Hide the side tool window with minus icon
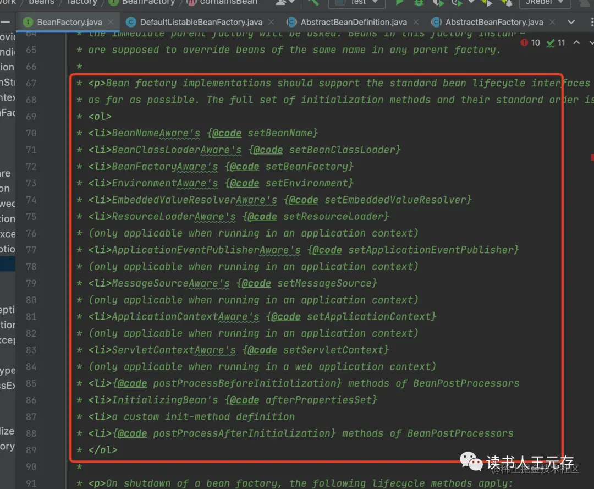Image resolution: width=594 pixels, height=489 pixels. [x=5, y=22]
